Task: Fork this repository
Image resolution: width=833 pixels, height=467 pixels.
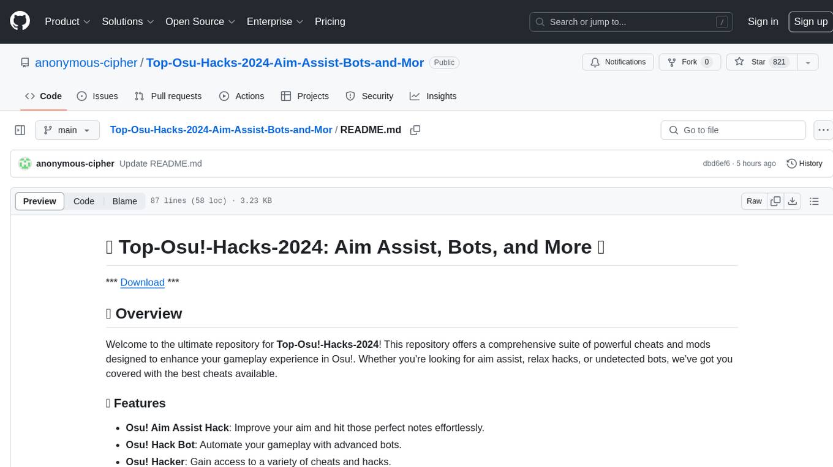Action: [688, 62]
